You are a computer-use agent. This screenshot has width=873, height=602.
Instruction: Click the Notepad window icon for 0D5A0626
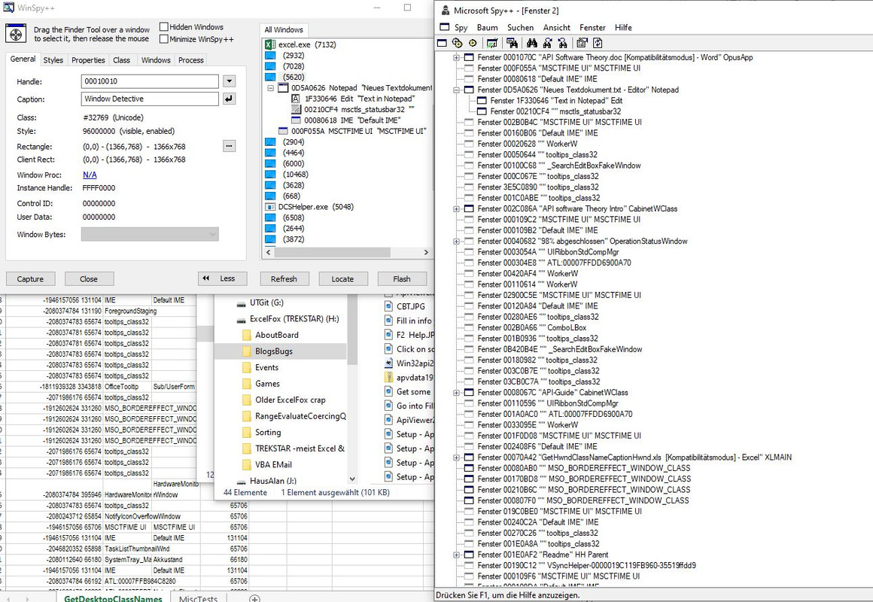tap(283, 88)
